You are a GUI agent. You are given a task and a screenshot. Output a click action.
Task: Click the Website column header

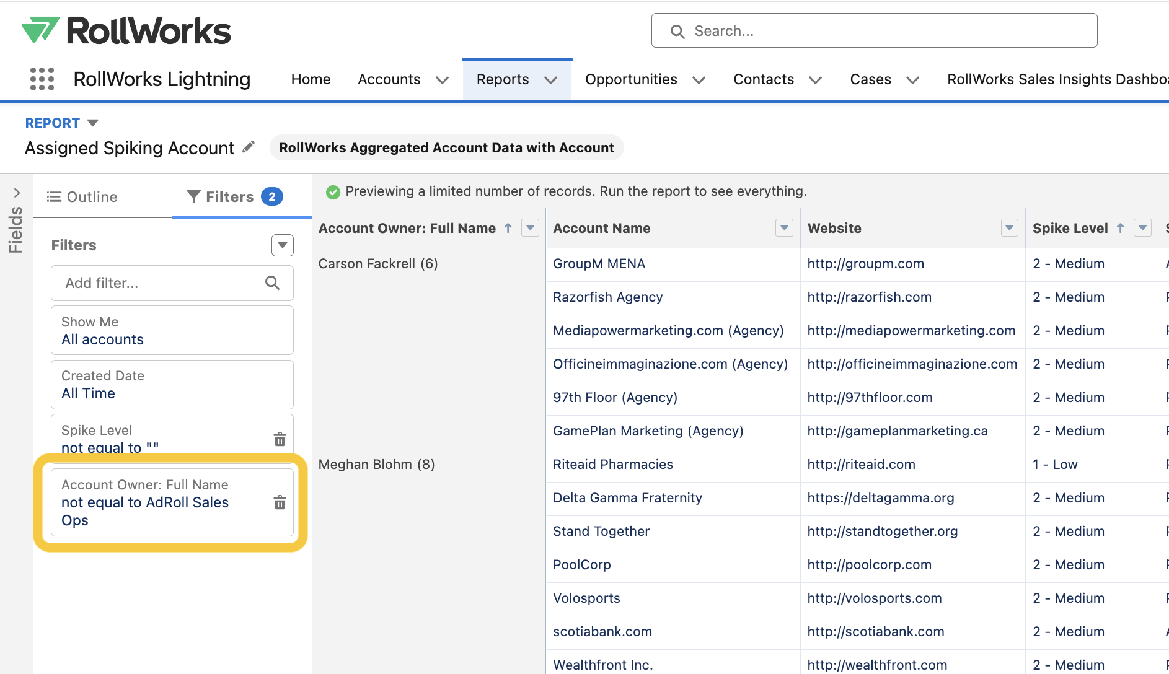(x=834, y=228)
